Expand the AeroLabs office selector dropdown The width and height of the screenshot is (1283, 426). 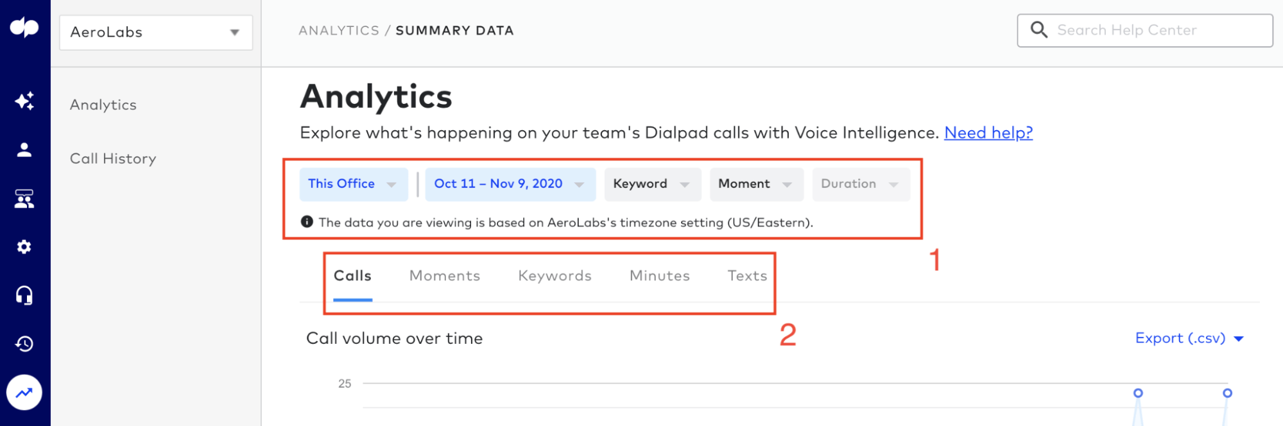[156, 32]
